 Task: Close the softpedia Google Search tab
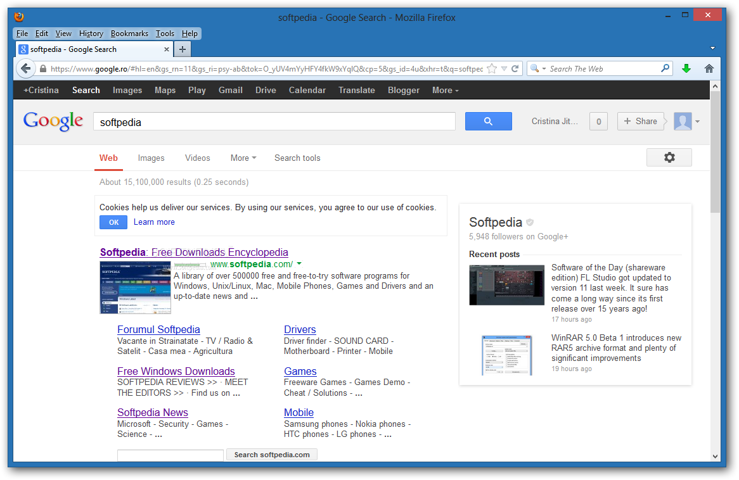coord(166,49)
